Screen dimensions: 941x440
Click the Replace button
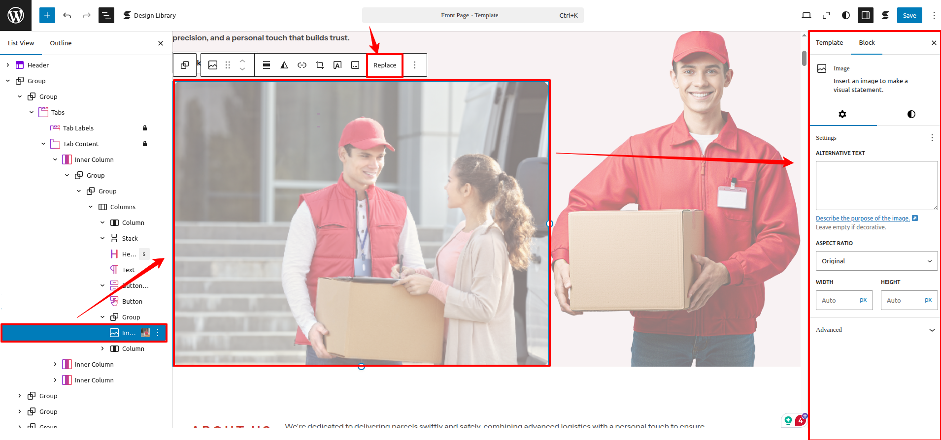point(385,65)
